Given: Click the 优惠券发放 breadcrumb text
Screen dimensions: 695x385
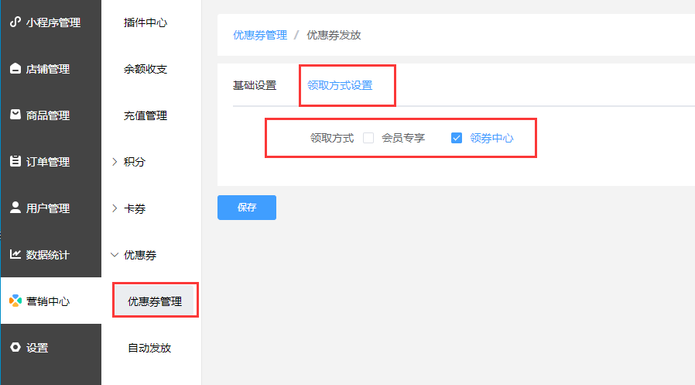Looking at the screenshot, I should (334, 35).
